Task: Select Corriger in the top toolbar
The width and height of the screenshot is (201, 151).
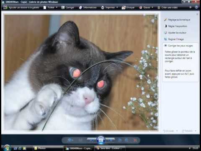Action: click(x=68, y=8)
